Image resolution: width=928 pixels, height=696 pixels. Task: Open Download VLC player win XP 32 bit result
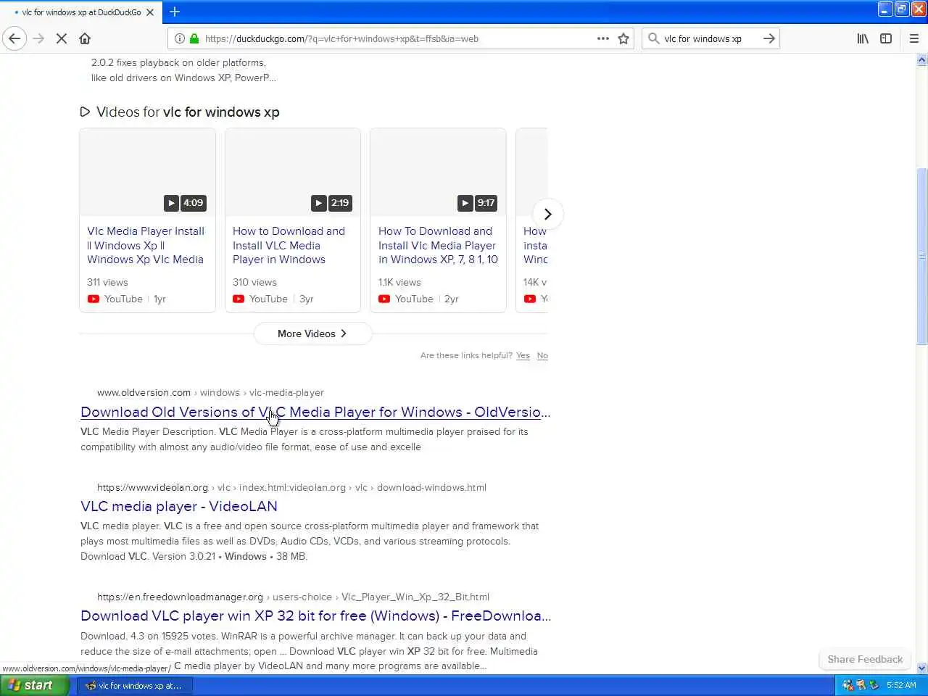(x=315, y=616)
